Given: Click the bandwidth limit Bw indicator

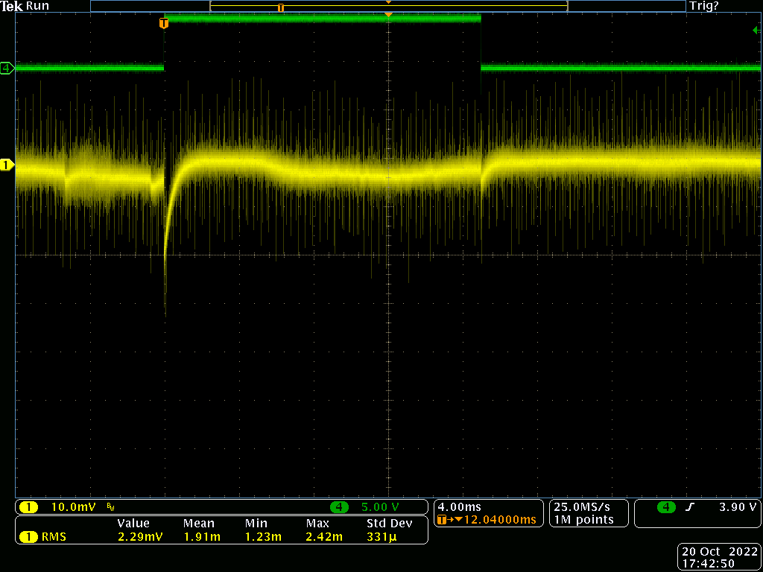Looking at the screenshot, I should tap(110, 507).
